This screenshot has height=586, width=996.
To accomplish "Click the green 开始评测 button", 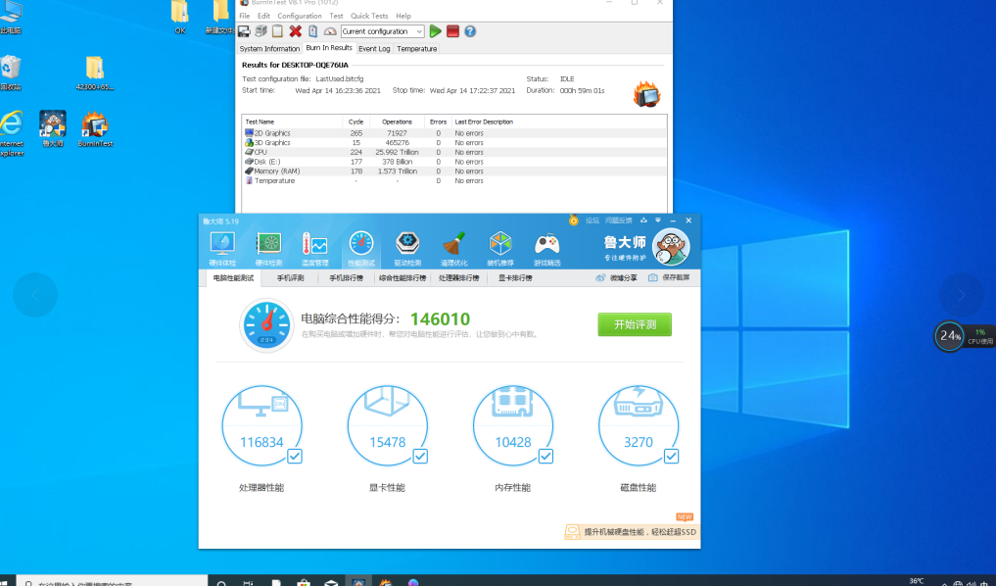I will (635, 324).
